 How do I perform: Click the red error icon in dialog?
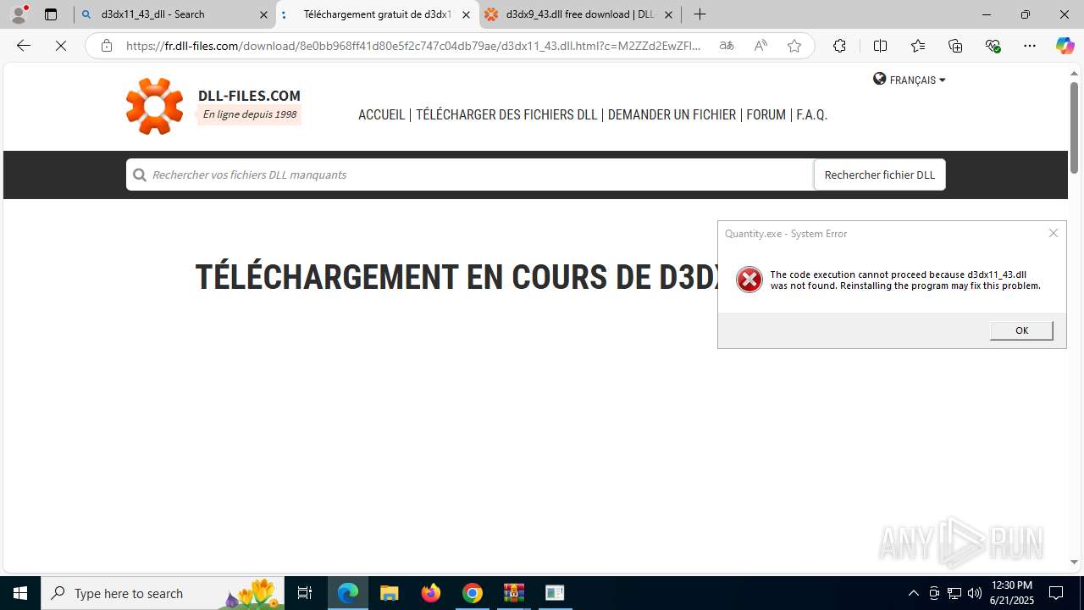[x=749, y=280]
